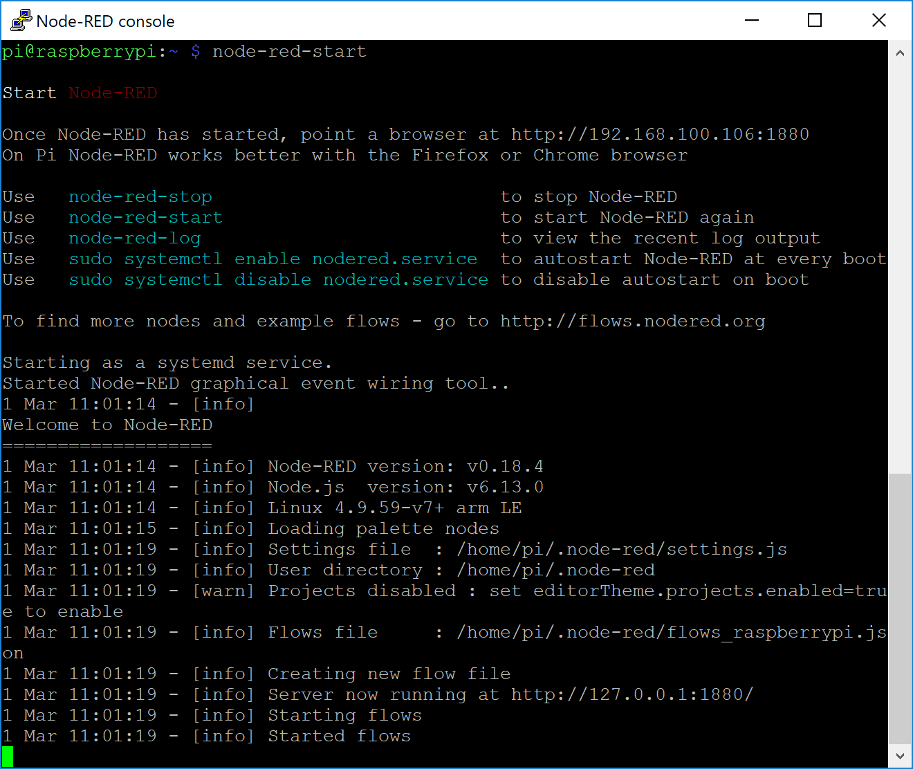Click the yellow node-red-stop command text
Viewport: 913px width, 769px height.
tap(140, 196)
